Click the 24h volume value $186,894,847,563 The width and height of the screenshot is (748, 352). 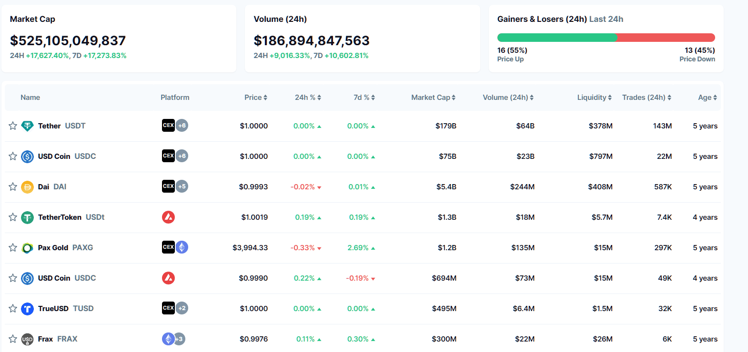tap(312, 40)
